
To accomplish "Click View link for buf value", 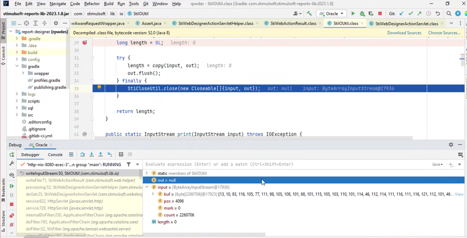I will pos(459,194).
